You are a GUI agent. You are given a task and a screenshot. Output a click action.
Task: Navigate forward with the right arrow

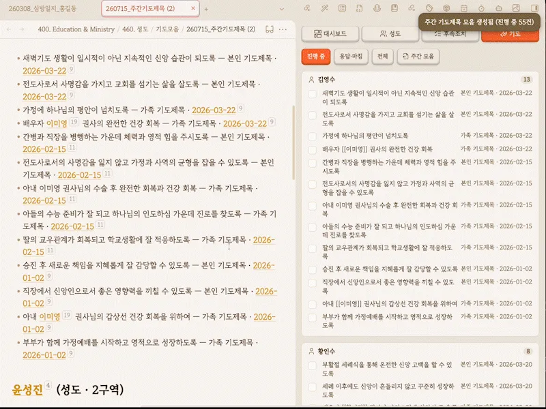(22, 29)
